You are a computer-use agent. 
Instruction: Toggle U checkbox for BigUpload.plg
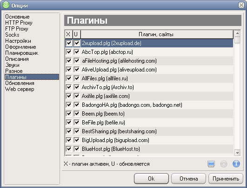point(77,140)
